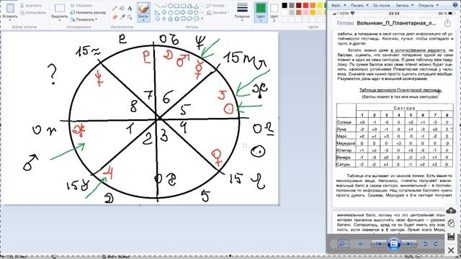
Task: Choose the Five-point star shape
Action: (x=171, y=19)
